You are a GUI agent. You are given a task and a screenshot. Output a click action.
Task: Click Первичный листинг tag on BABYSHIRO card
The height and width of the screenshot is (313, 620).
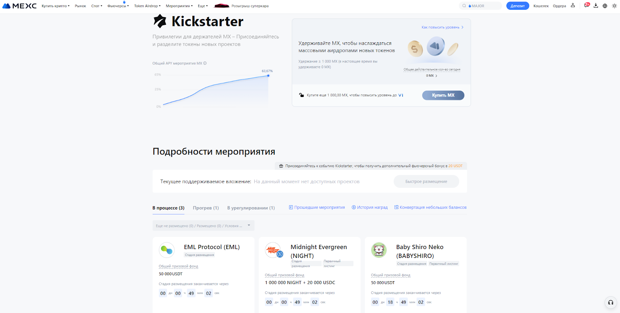[x=444, y=264]
